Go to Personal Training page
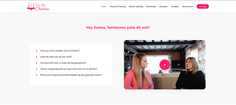 117,7
